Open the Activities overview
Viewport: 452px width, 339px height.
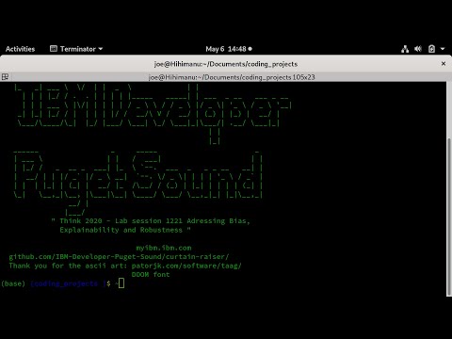click(x=20, y=49)
